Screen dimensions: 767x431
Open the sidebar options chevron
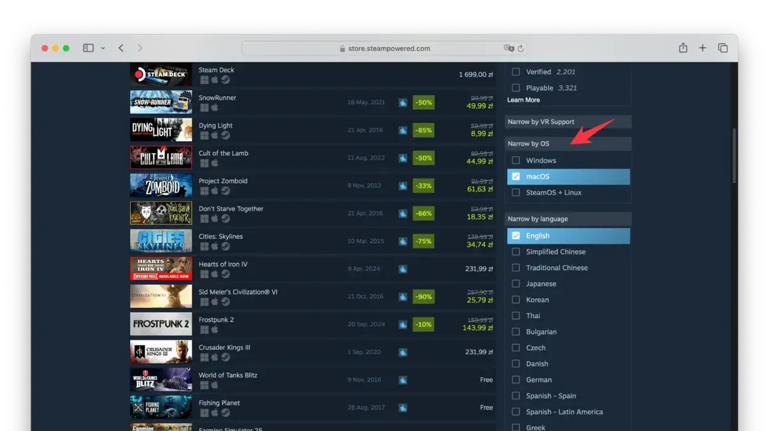103,49
